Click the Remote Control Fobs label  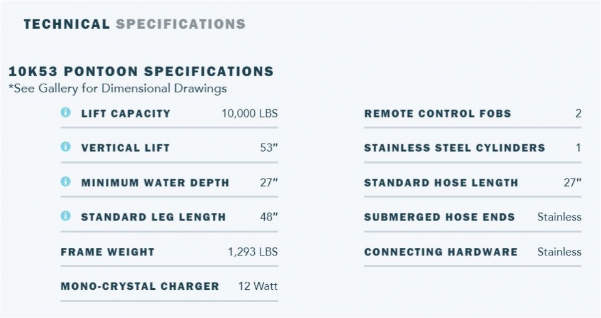(437, 114)
